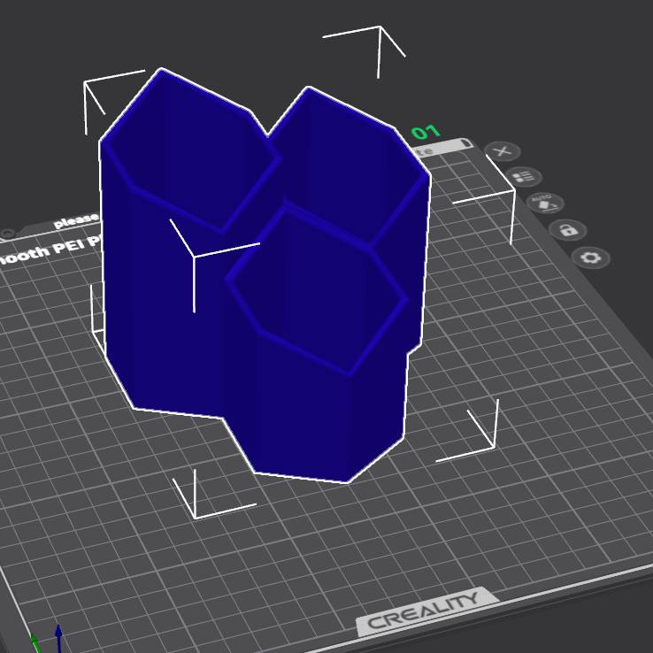Click the edit mark at plate name end
This screenshot has height=653, width=653.
click(465, 143)
